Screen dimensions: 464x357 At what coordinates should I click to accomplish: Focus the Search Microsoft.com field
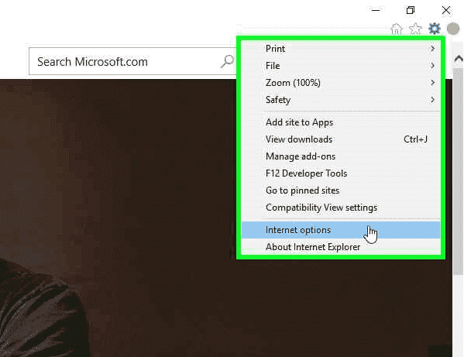[132, 61]
